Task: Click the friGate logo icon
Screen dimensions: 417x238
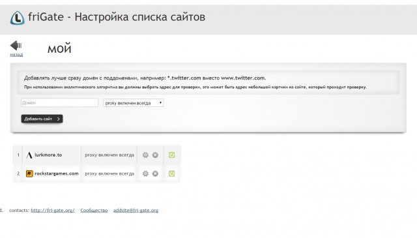Action: (x=18, y=18)
